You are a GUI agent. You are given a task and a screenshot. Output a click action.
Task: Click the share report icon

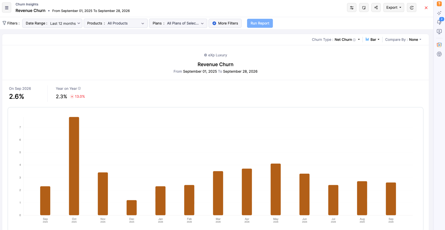[x=376, y=8]
